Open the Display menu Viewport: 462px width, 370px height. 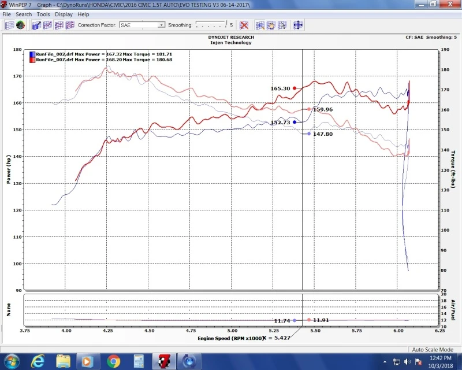tap(64, 14)
